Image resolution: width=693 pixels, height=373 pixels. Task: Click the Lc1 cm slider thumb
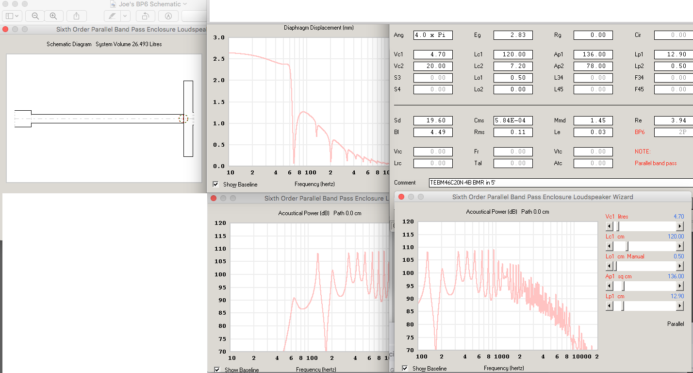[x=627, y=246]
